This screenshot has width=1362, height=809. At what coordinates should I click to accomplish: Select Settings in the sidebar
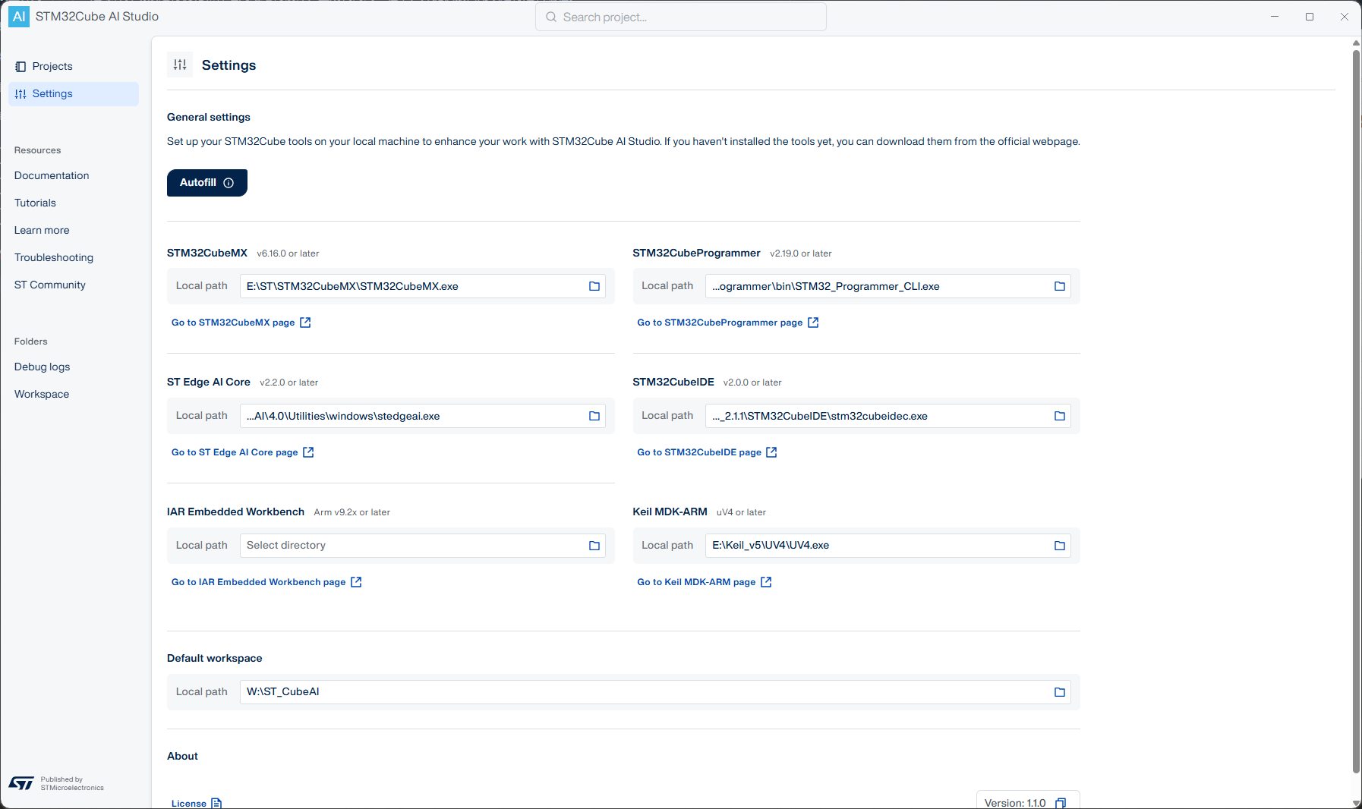[x=74, y=94]
